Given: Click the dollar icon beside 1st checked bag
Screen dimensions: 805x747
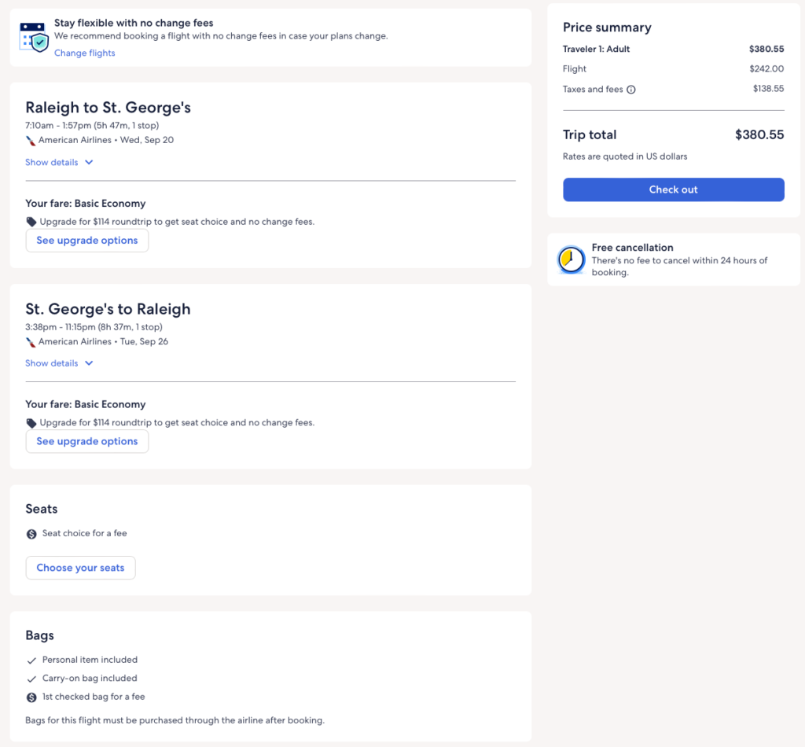Looking at the screenshot, I should pos(31,697).
